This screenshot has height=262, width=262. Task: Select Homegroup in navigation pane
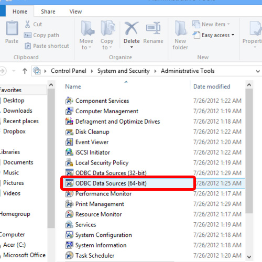(15, 214)
